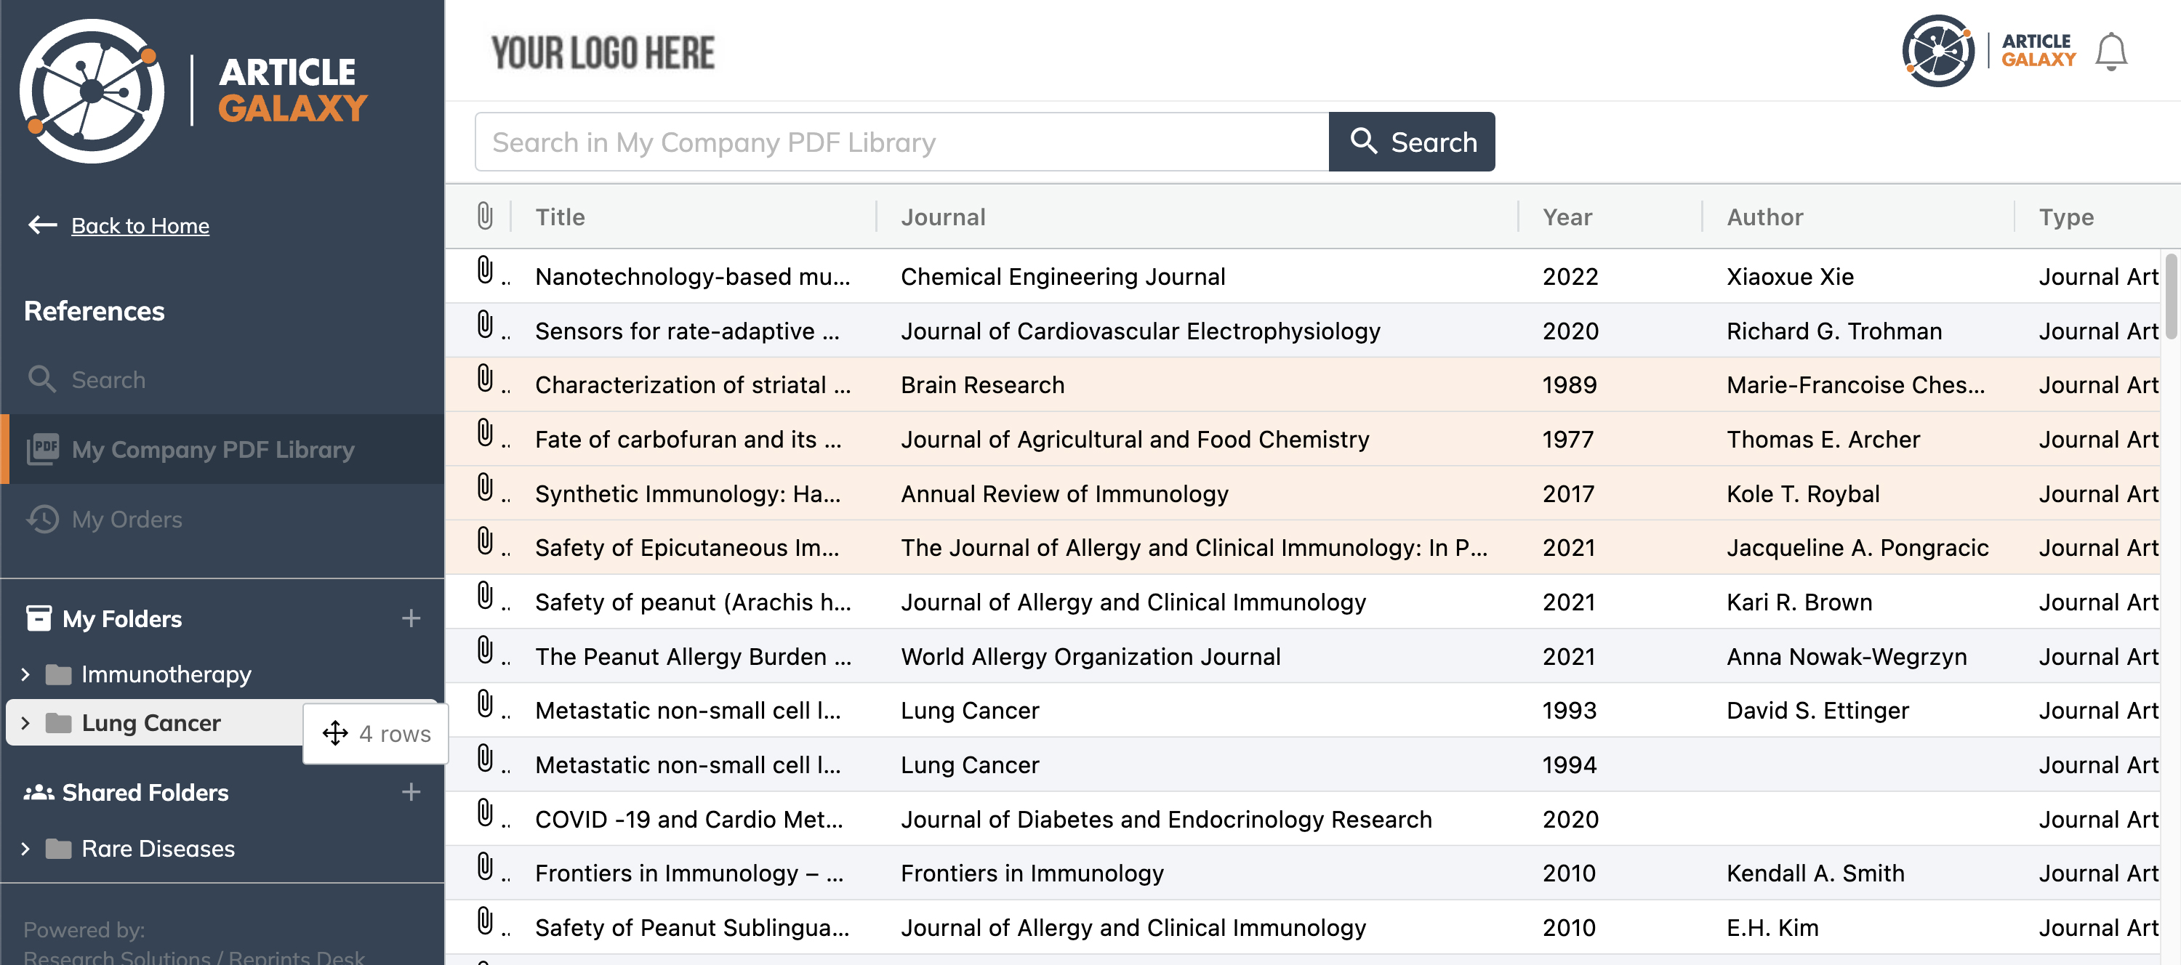Screen dimensions: 2181x965
Task: Sort by the Title column header
Action: [560, 217]
